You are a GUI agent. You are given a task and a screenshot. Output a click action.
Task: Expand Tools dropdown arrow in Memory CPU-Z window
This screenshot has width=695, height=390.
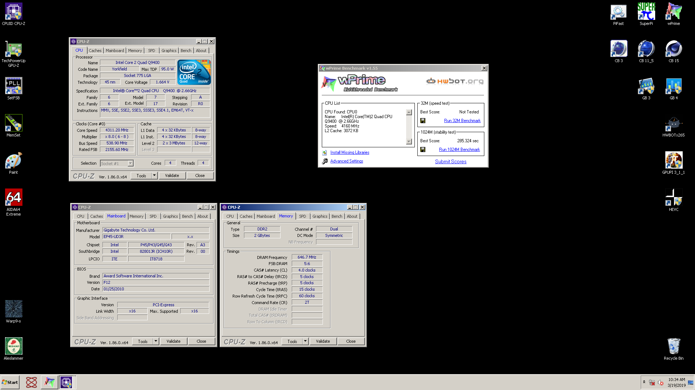[305, 341]
